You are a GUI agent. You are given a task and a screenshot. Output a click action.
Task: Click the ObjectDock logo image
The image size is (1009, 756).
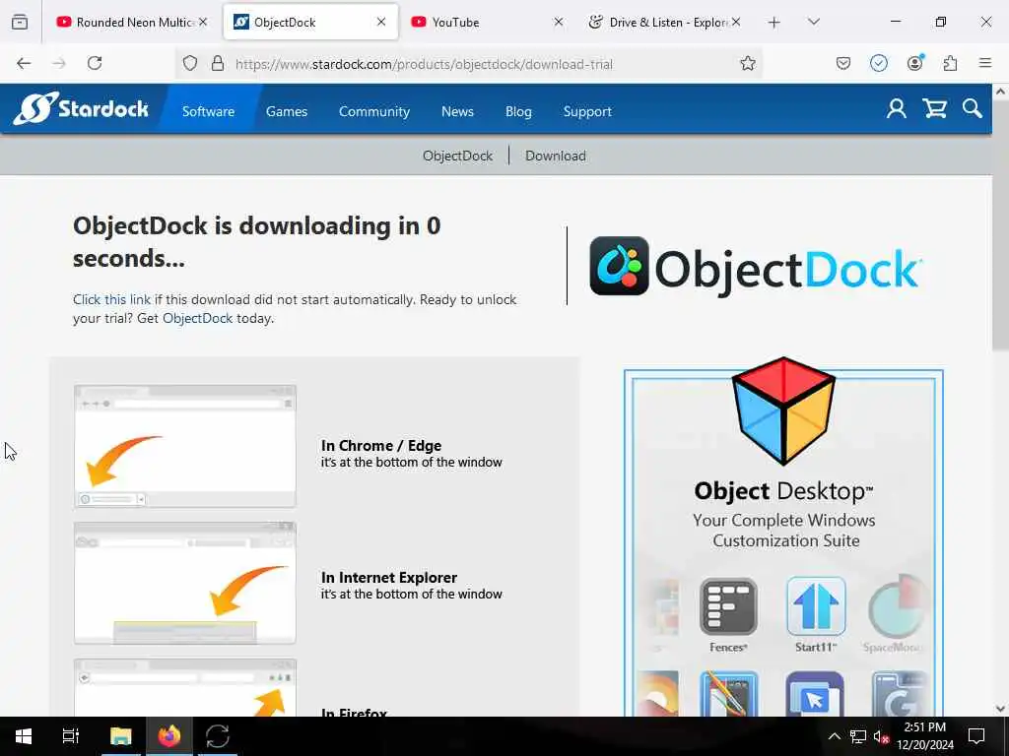pyautogui.click(x=756, y=267)
